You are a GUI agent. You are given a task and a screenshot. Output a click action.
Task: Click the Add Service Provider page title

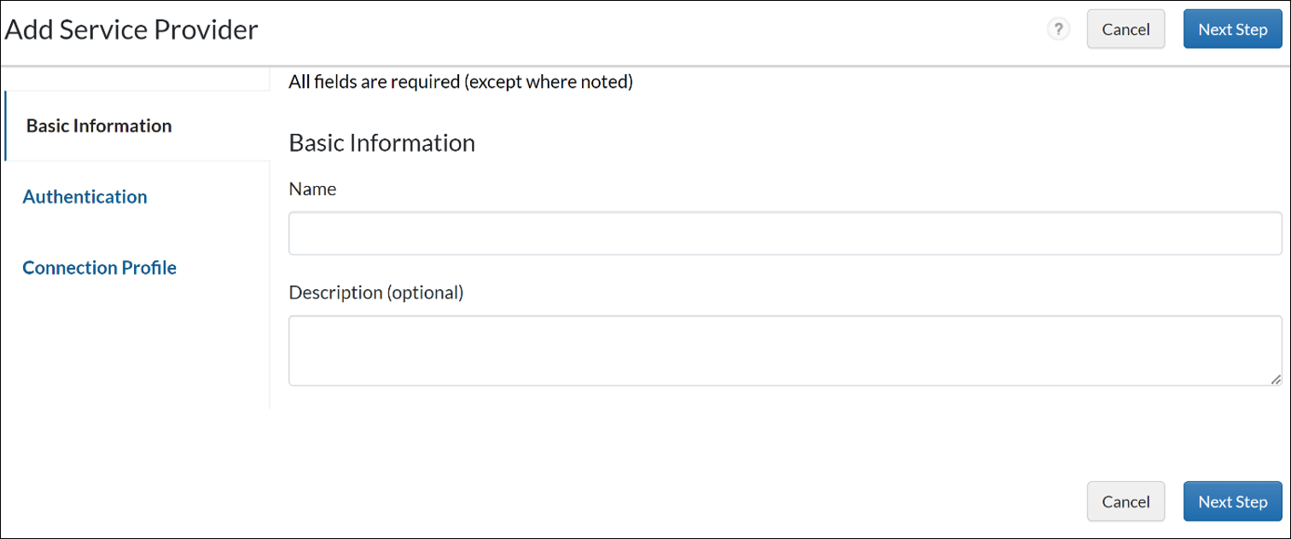132,30
